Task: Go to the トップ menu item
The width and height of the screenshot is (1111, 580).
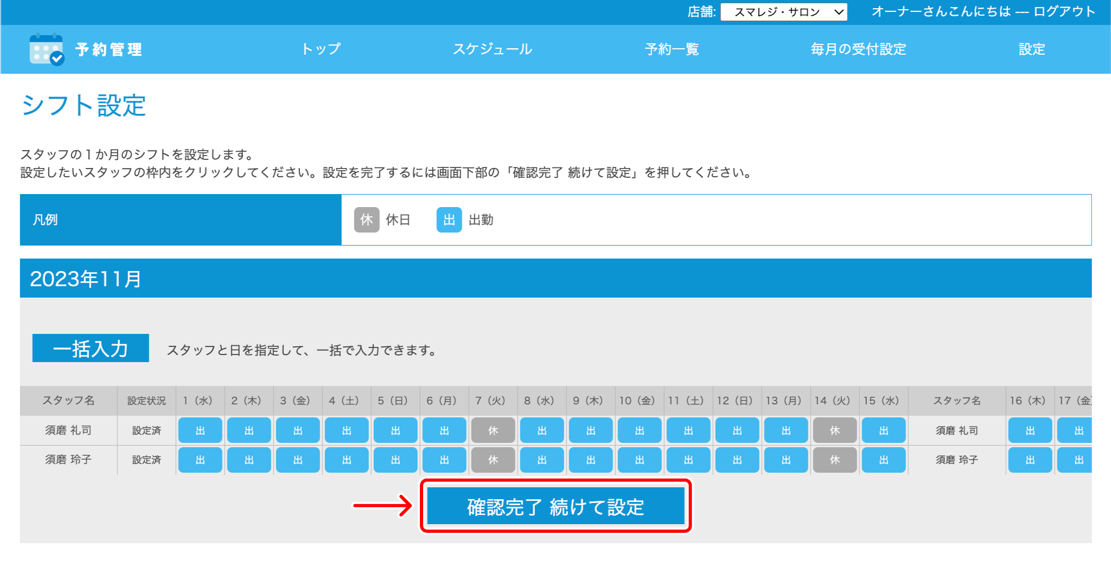Action: pos(321,49)
